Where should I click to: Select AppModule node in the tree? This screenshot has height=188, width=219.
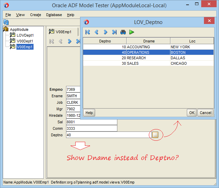19,29
